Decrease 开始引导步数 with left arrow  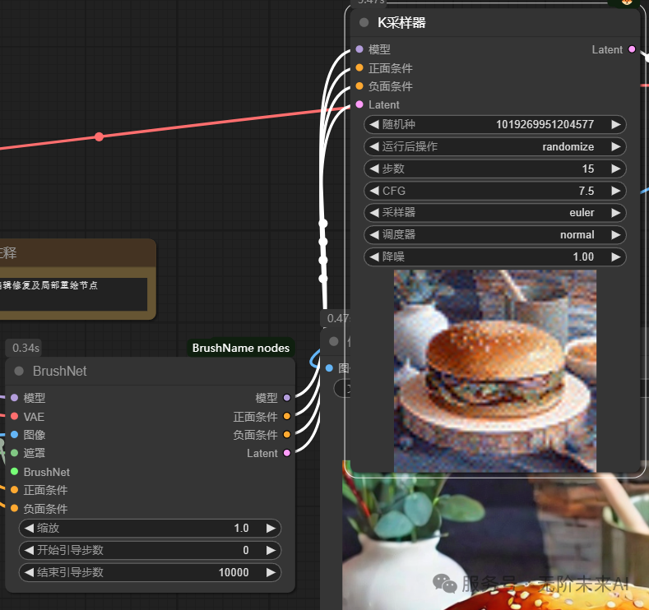[x=29, y=550]
